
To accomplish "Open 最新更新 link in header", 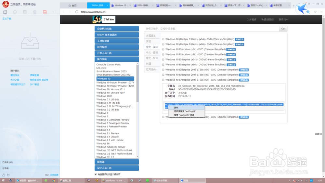I will click(267, 20).
